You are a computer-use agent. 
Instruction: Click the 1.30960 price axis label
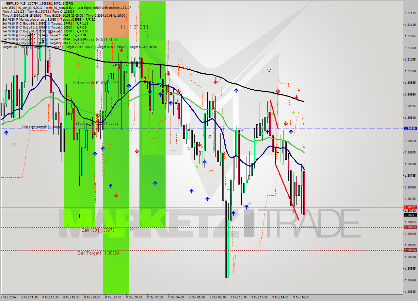coord(410,95)
